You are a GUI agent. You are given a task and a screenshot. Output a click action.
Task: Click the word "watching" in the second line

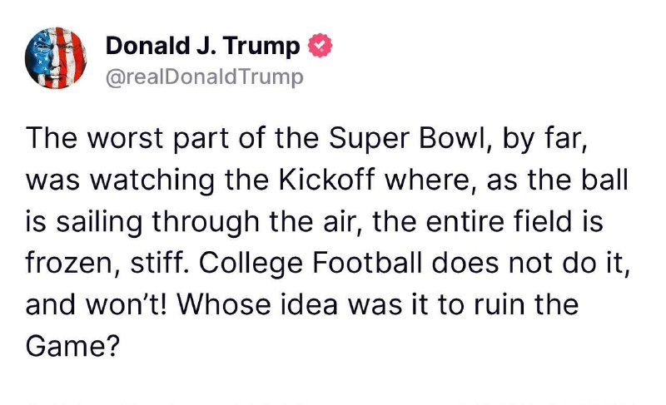[x=152, y=180]
